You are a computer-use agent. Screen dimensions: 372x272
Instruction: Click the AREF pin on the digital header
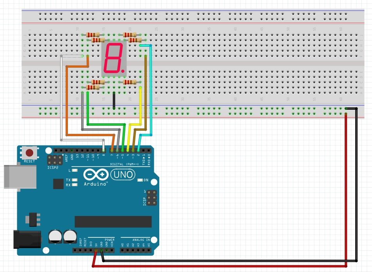tap(66, 150)
